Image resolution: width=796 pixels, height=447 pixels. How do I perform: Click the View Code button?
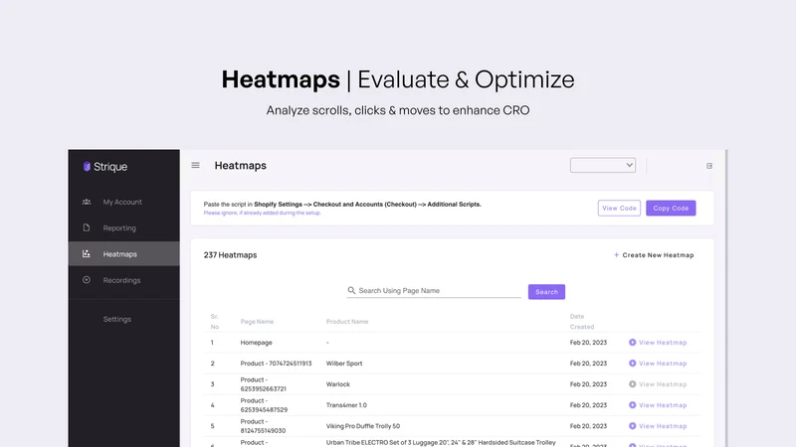point(619,208)
